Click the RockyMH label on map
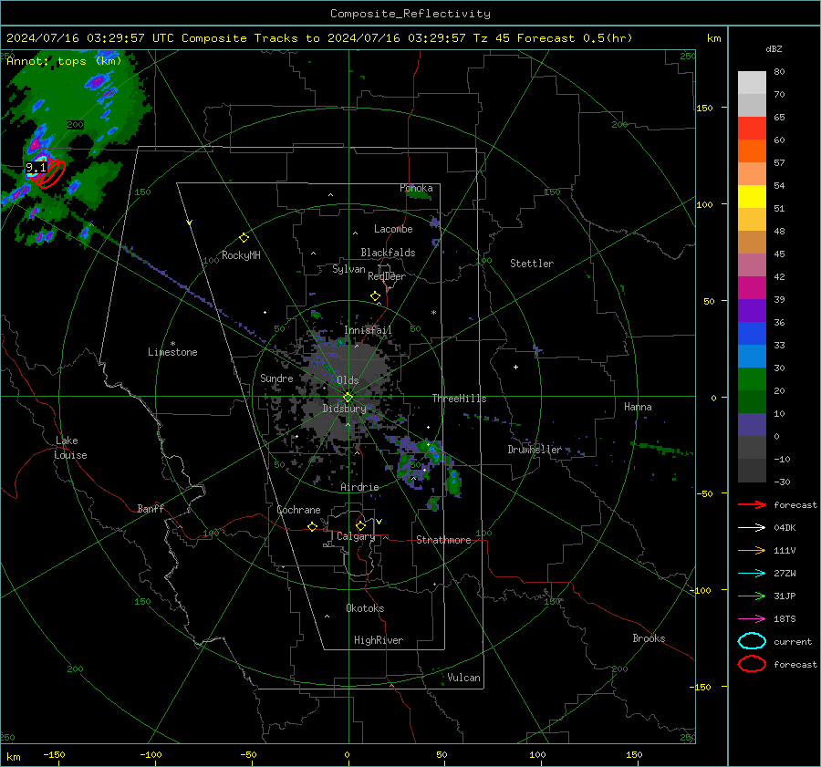 [x=241, y=255]
